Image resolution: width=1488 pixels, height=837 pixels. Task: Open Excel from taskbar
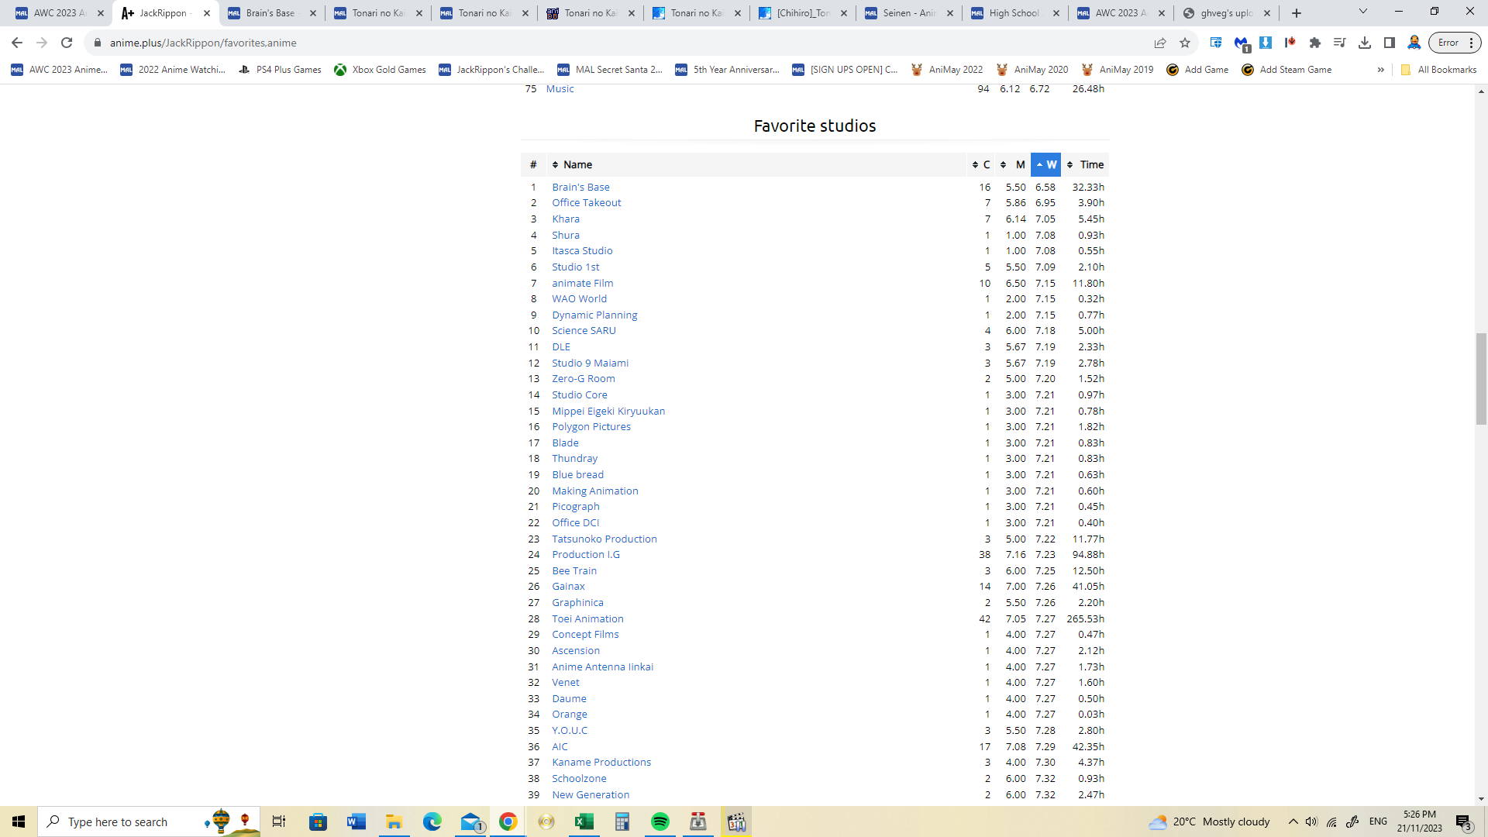click(x=584, y=821)
